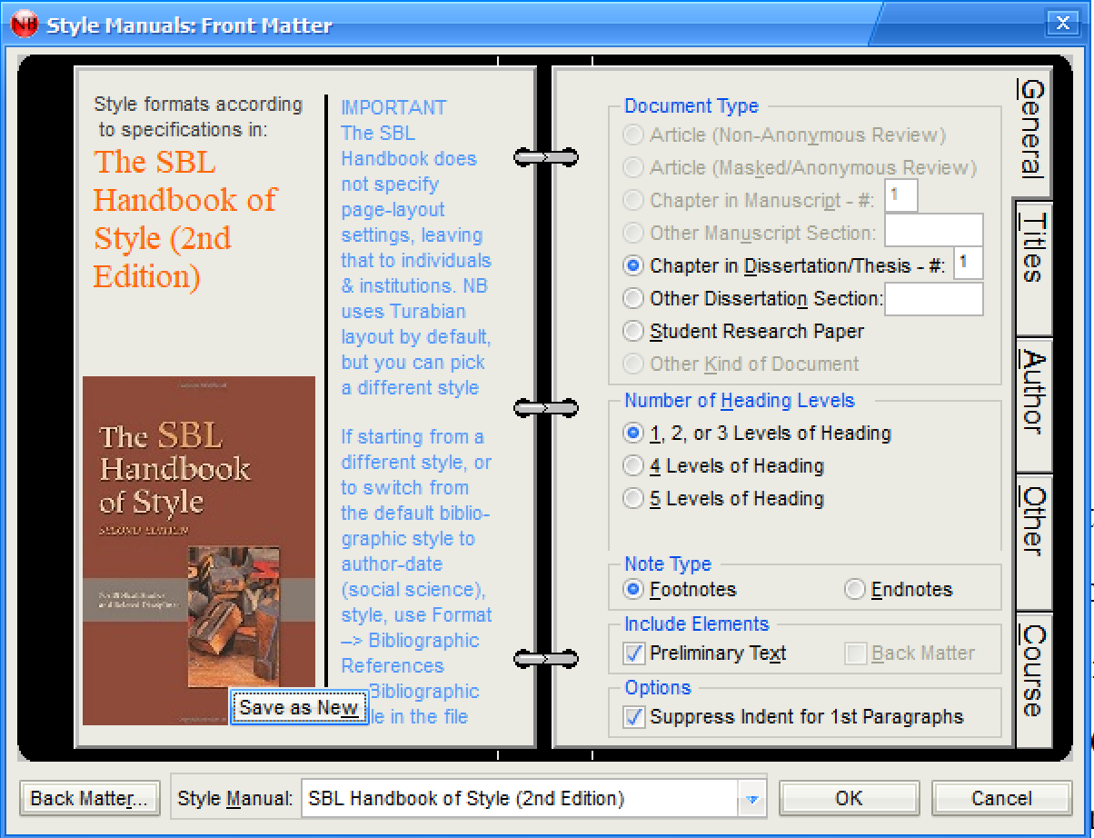Click the dissertation chapter number field
Viewport: 1094px width, 838px height.
pyautogui.click(x=968, y=264)
